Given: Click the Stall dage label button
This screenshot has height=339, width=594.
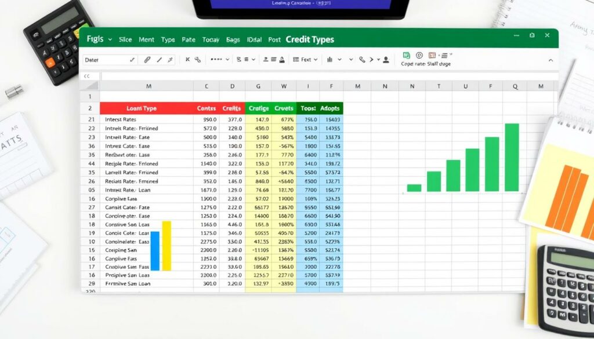Looking at the screenshot, I should 439,64.
